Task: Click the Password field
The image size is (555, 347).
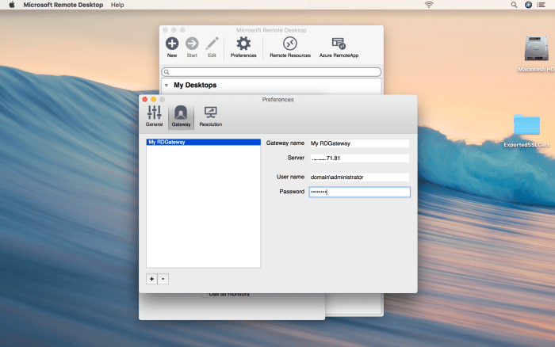Action: [359, 192]
